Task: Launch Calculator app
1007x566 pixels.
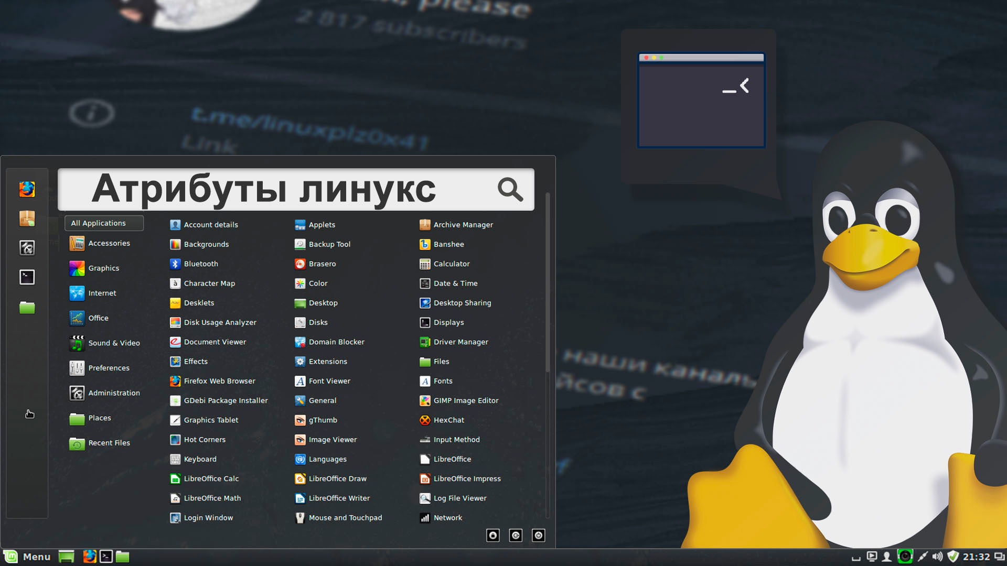Action: click(451, 263)
